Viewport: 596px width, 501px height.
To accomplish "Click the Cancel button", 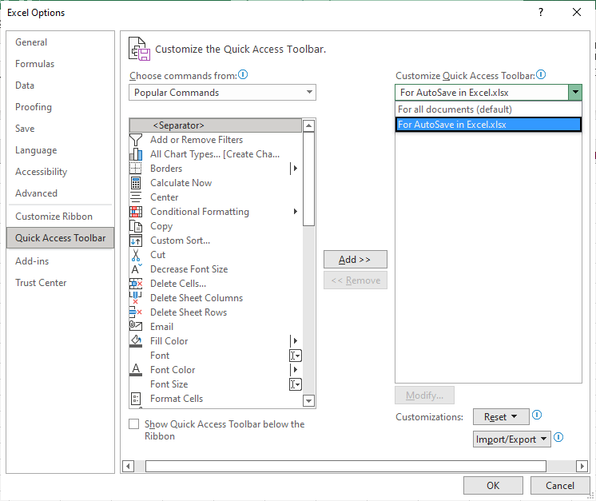I will 559,486.
